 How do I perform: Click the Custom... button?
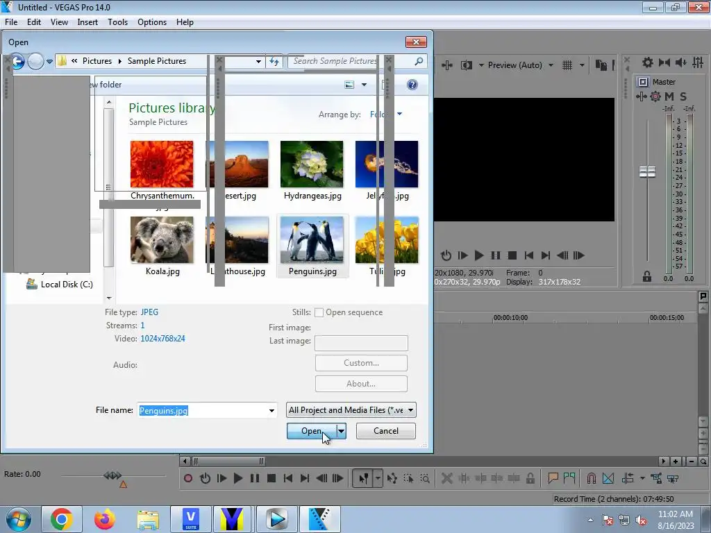(x=361, y=363)
